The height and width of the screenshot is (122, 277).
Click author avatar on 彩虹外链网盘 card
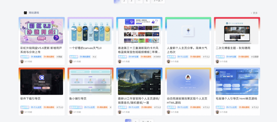[22, 61]
